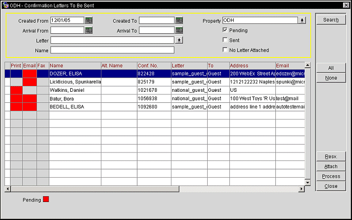Click the All button
Image resolution: width=352 pixels, height=220 pixels.
331,68
